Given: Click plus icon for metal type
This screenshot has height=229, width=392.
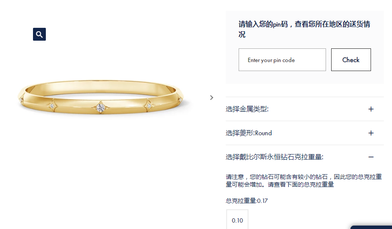Looking at the screenshot, I should click(371, 109).
